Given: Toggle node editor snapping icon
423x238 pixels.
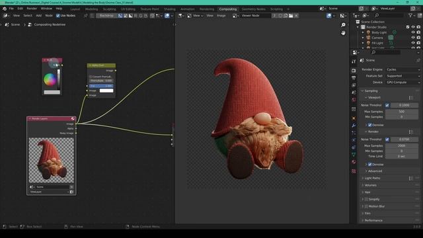Looking at the screenshot, I should pyautogui.click(x=153, y=16).
